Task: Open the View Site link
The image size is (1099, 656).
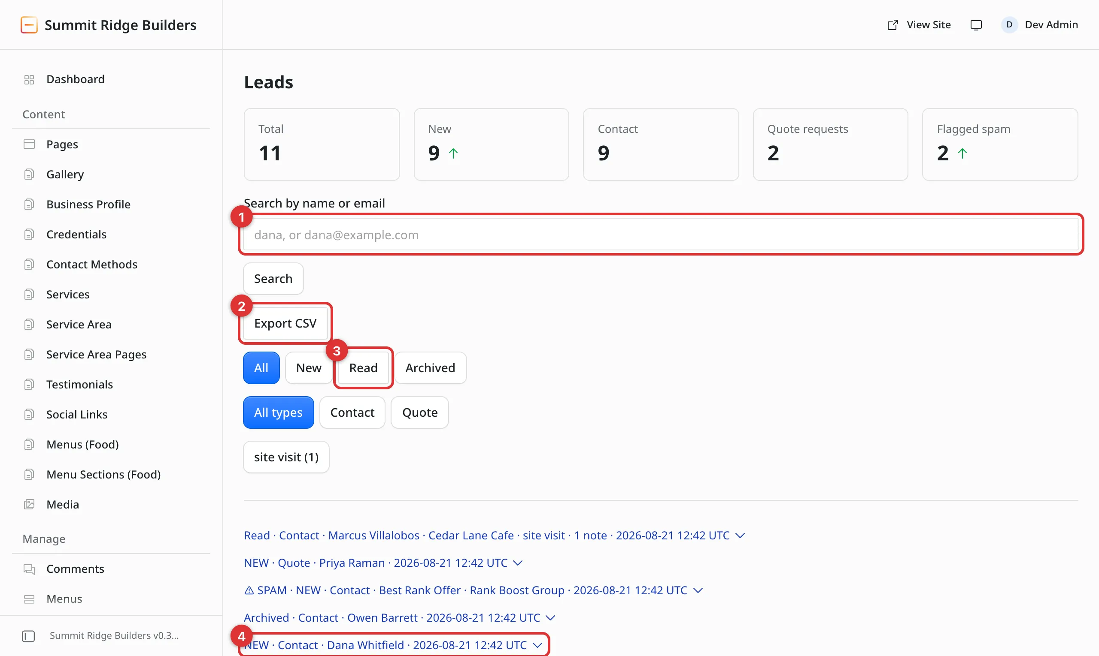Action: click(x=919, y=25)
